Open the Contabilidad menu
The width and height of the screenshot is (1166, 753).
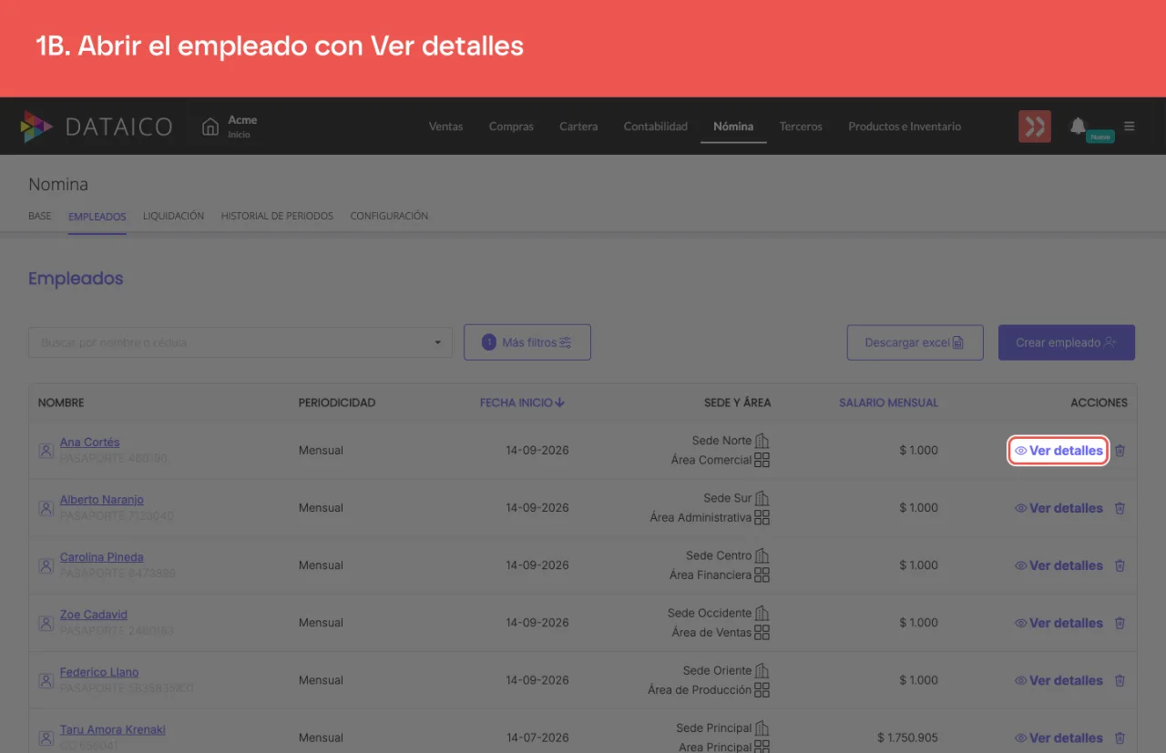(656, 127)
